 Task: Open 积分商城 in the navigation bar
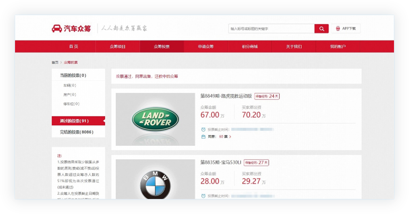point(250,47)
